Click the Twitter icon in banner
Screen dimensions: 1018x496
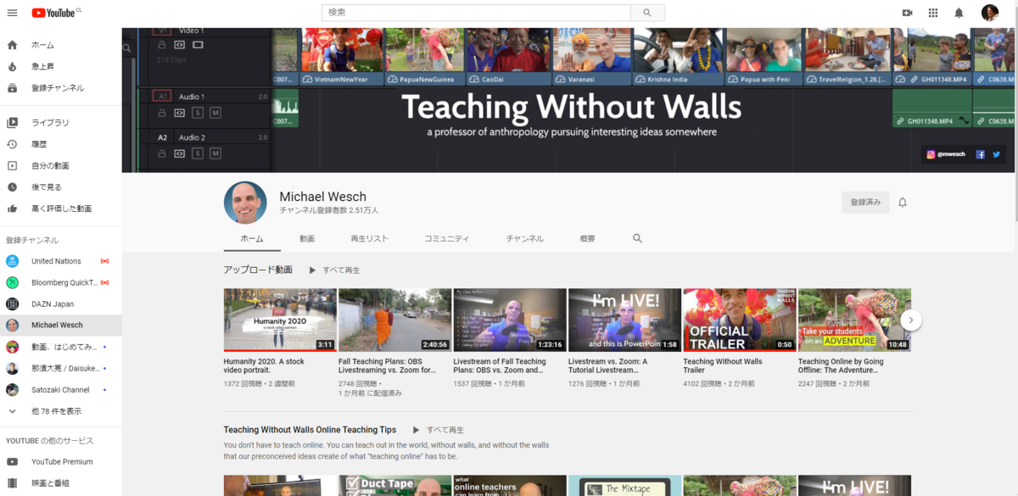tap(996, 154)
